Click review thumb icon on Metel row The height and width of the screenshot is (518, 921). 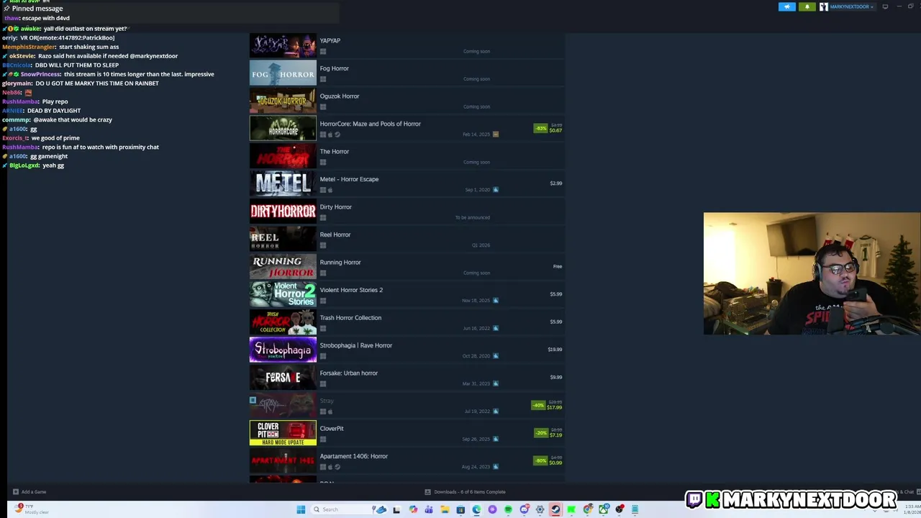click(x=495, y=190)
